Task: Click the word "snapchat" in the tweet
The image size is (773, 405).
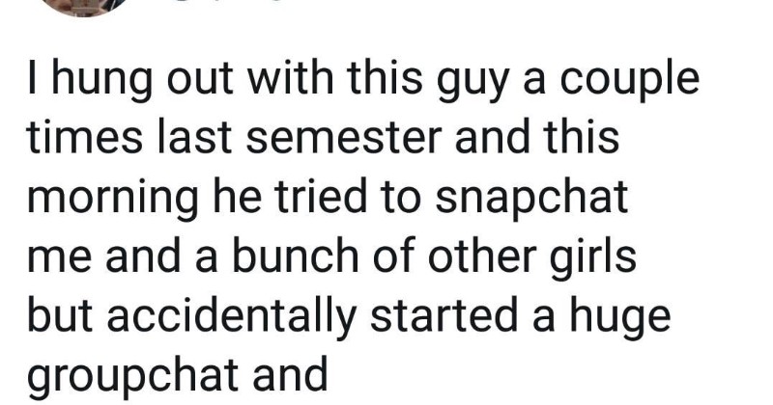Action: click(x=541, y=198)
